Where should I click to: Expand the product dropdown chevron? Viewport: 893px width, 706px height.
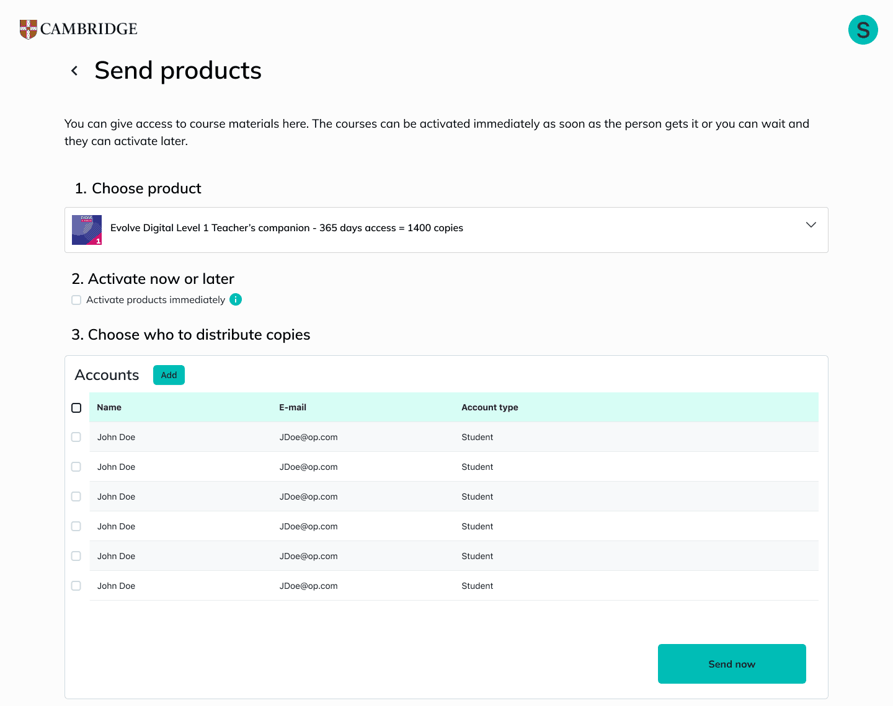[x=811, y=225]
